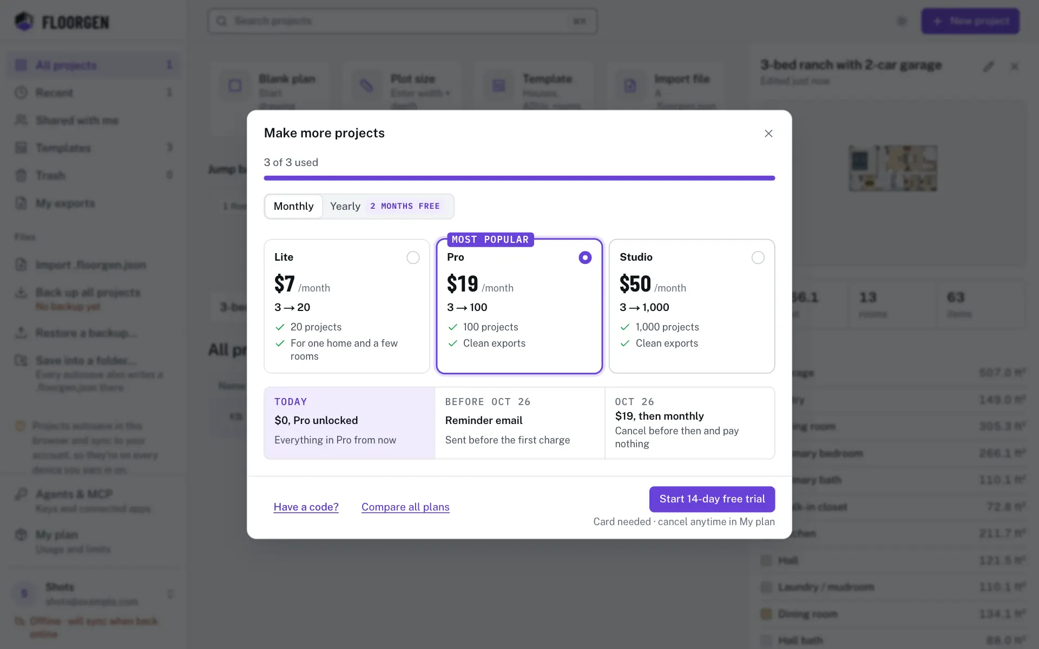Click the Reminder email timeline step
The image size is (1039, 649).
(519, 423)
